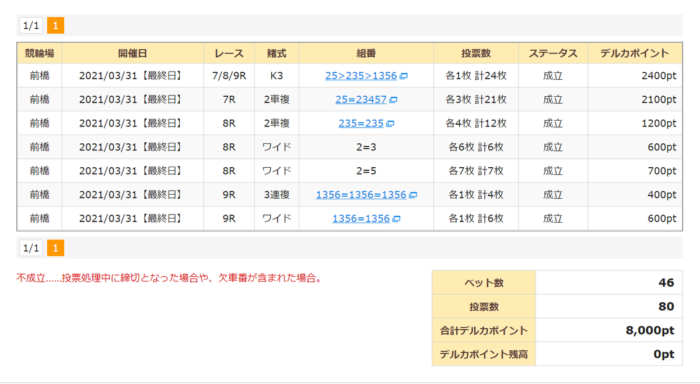Image resolution: width=700 pixels, height=384 pixels.
Task: Click the 2=5 combination cell
Action: point(366,171)
